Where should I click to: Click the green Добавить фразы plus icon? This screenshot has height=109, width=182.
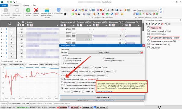[x=28, y=10]
